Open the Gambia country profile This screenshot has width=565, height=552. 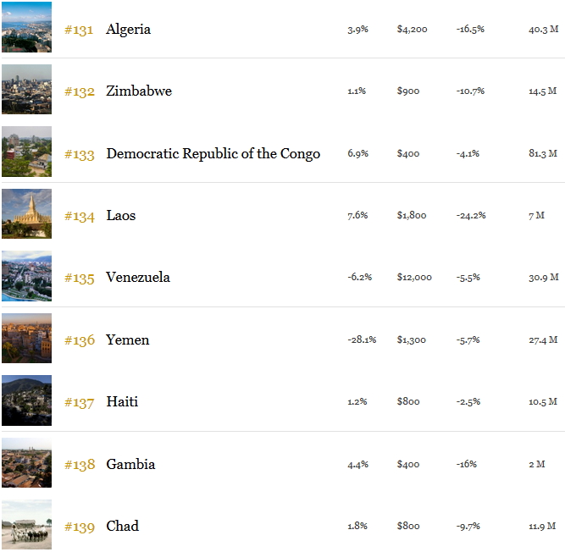coord(130,465)
